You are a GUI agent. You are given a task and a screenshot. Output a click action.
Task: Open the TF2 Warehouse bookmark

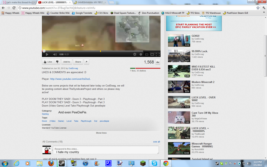tap(211, 13)
